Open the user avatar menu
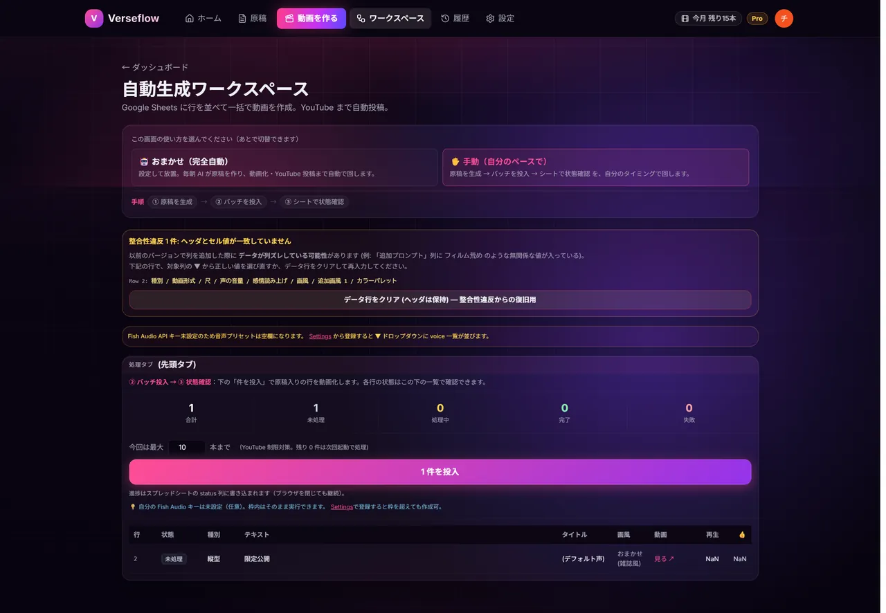This screenshot has height=613, width=886. (784, 19)
